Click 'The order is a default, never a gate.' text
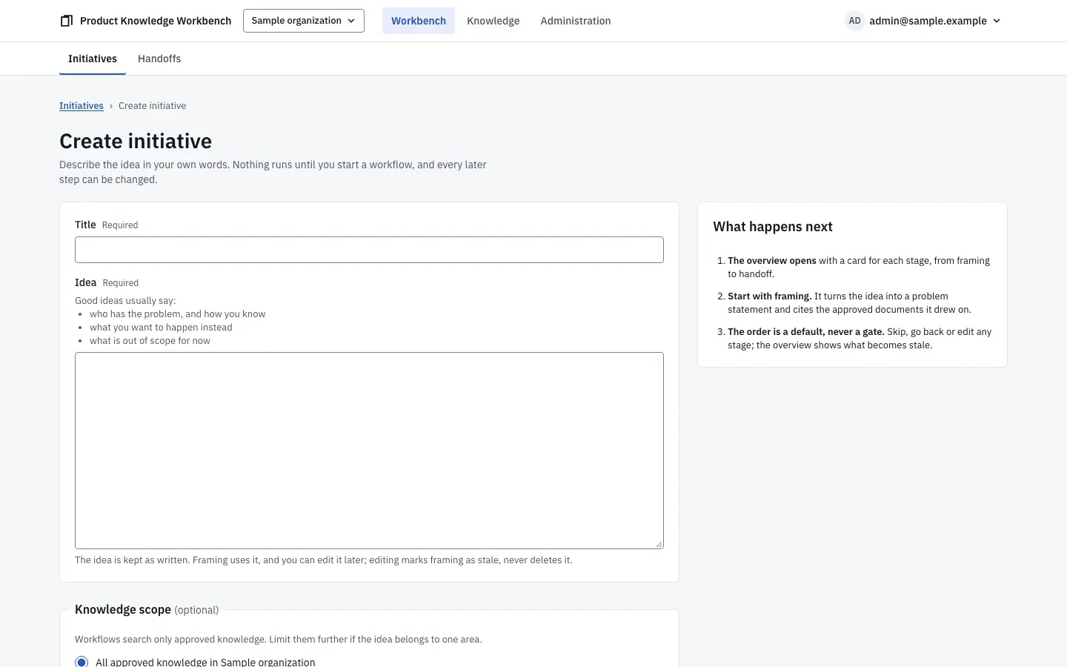 [806, 331]
